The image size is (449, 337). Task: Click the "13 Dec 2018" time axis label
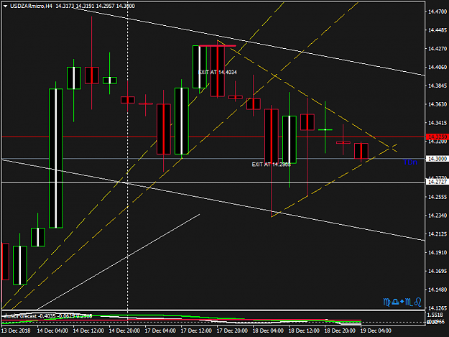coord(16,331)
